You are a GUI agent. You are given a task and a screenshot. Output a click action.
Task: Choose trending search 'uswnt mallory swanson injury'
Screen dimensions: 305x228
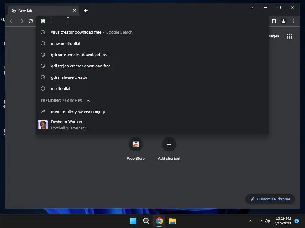click(152, 112)
